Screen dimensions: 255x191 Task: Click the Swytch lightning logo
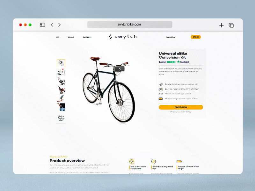110,37
